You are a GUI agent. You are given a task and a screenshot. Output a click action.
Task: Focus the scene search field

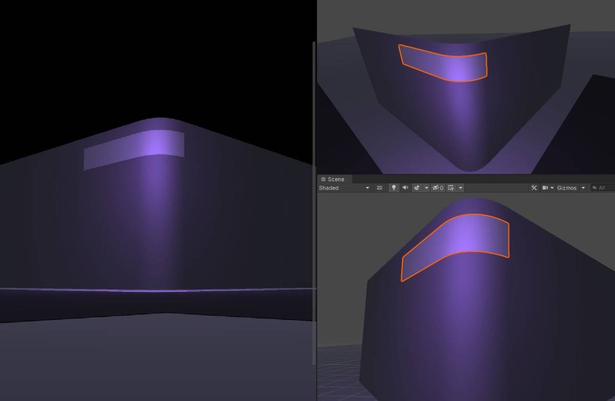coord(605,188)
